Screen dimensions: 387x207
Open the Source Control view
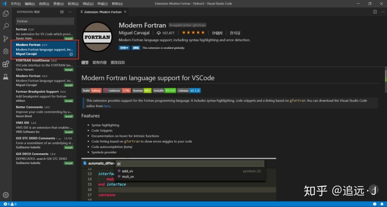click(6, 39)
